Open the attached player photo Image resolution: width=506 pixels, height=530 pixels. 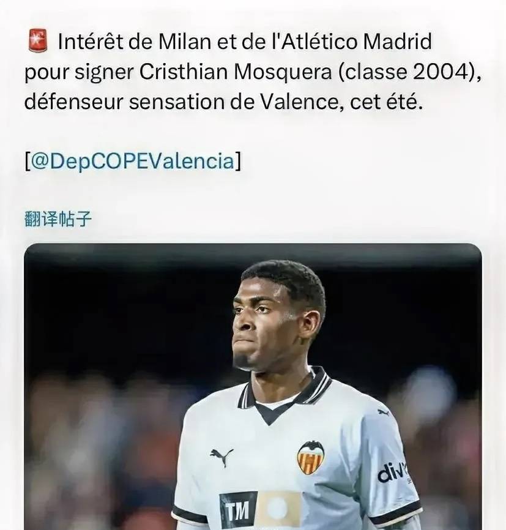pos(253,386)
